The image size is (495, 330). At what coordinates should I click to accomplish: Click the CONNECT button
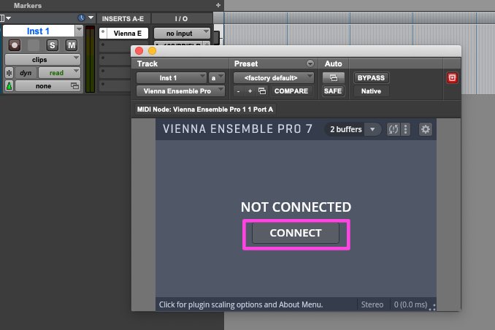point(296,233)
